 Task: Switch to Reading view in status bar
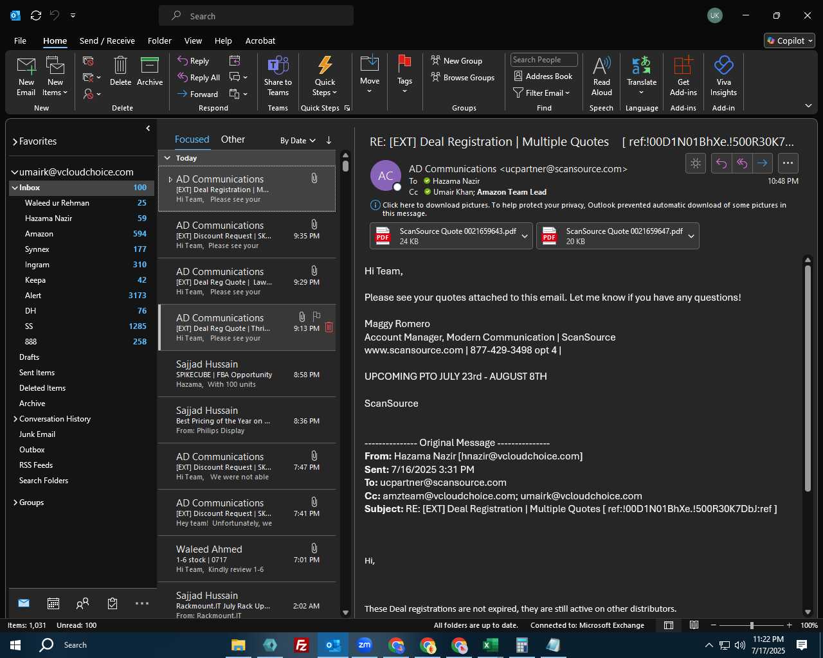pos(694,625)
